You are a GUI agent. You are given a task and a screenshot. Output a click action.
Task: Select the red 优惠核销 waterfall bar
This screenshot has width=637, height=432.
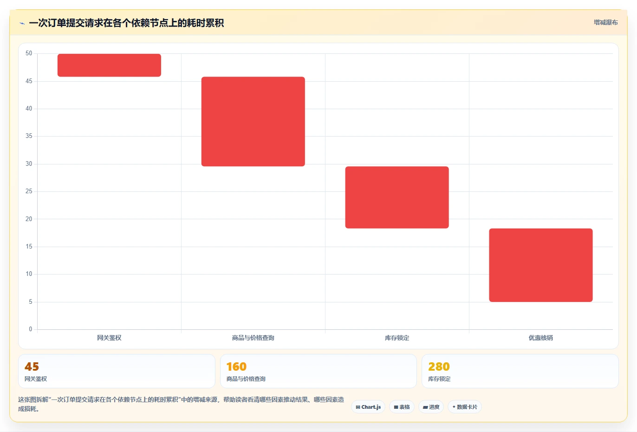541,265
